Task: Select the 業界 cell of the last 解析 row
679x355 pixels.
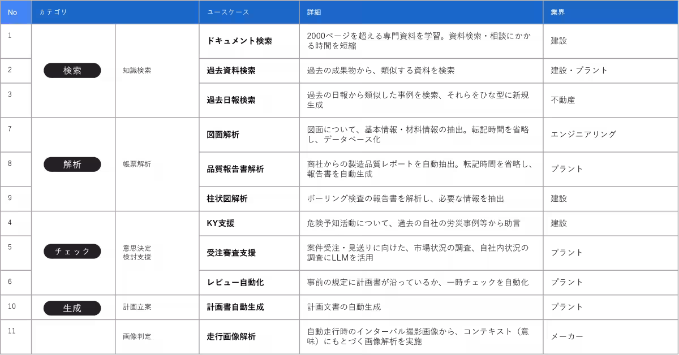Action: click(x=610, y=198)
